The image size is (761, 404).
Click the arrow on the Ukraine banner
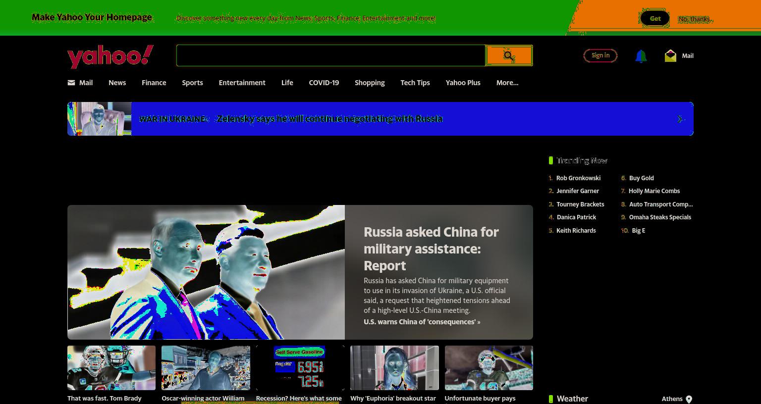click(680, 119)
